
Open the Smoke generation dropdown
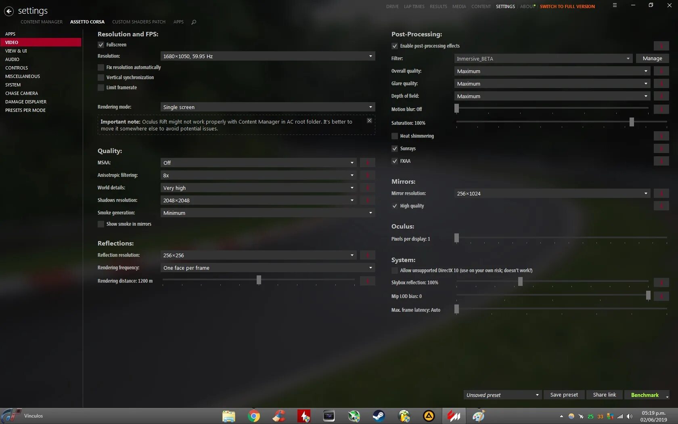click(x=268, y=213)
